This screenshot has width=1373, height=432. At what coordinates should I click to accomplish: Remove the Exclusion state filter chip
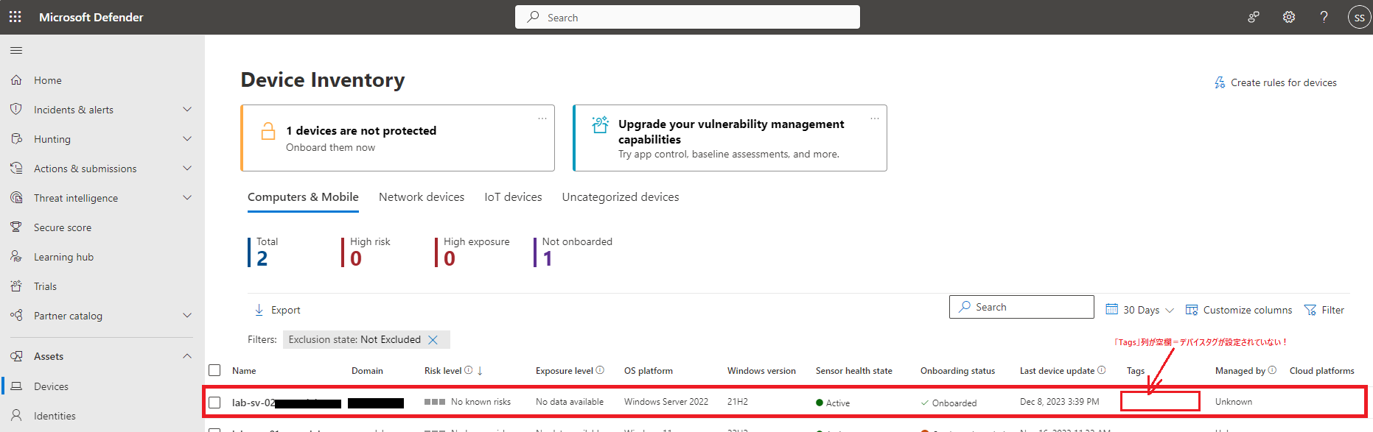point(433,339)
